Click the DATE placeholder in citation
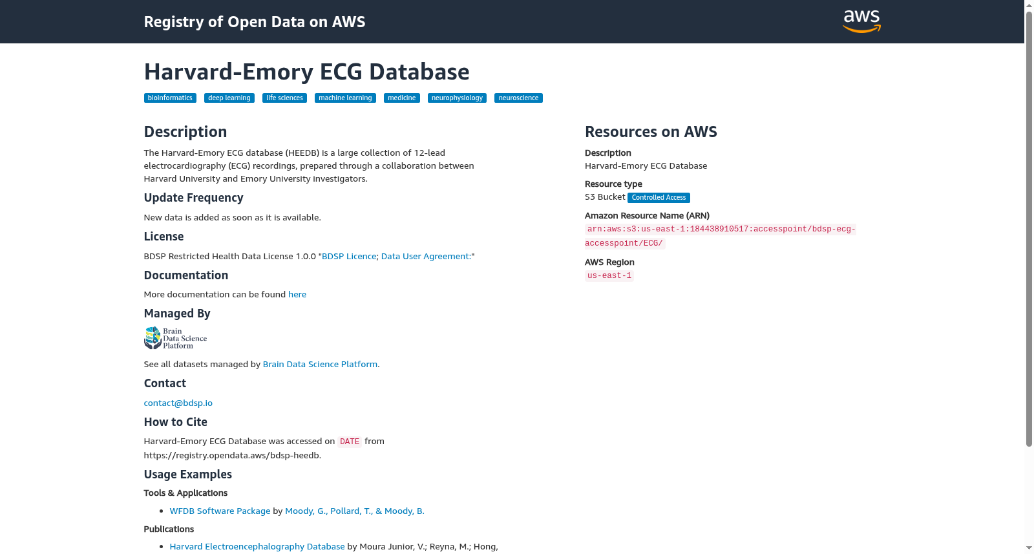 point(350,442)
